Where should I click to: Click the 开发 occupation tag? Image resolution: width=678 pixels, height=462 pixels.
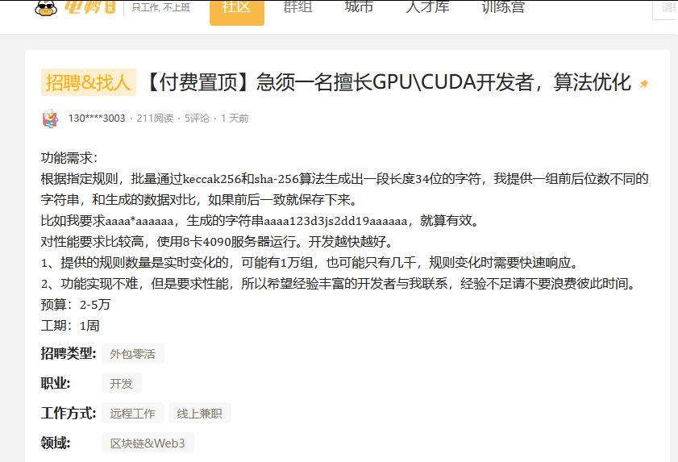(x=122, y=383)
